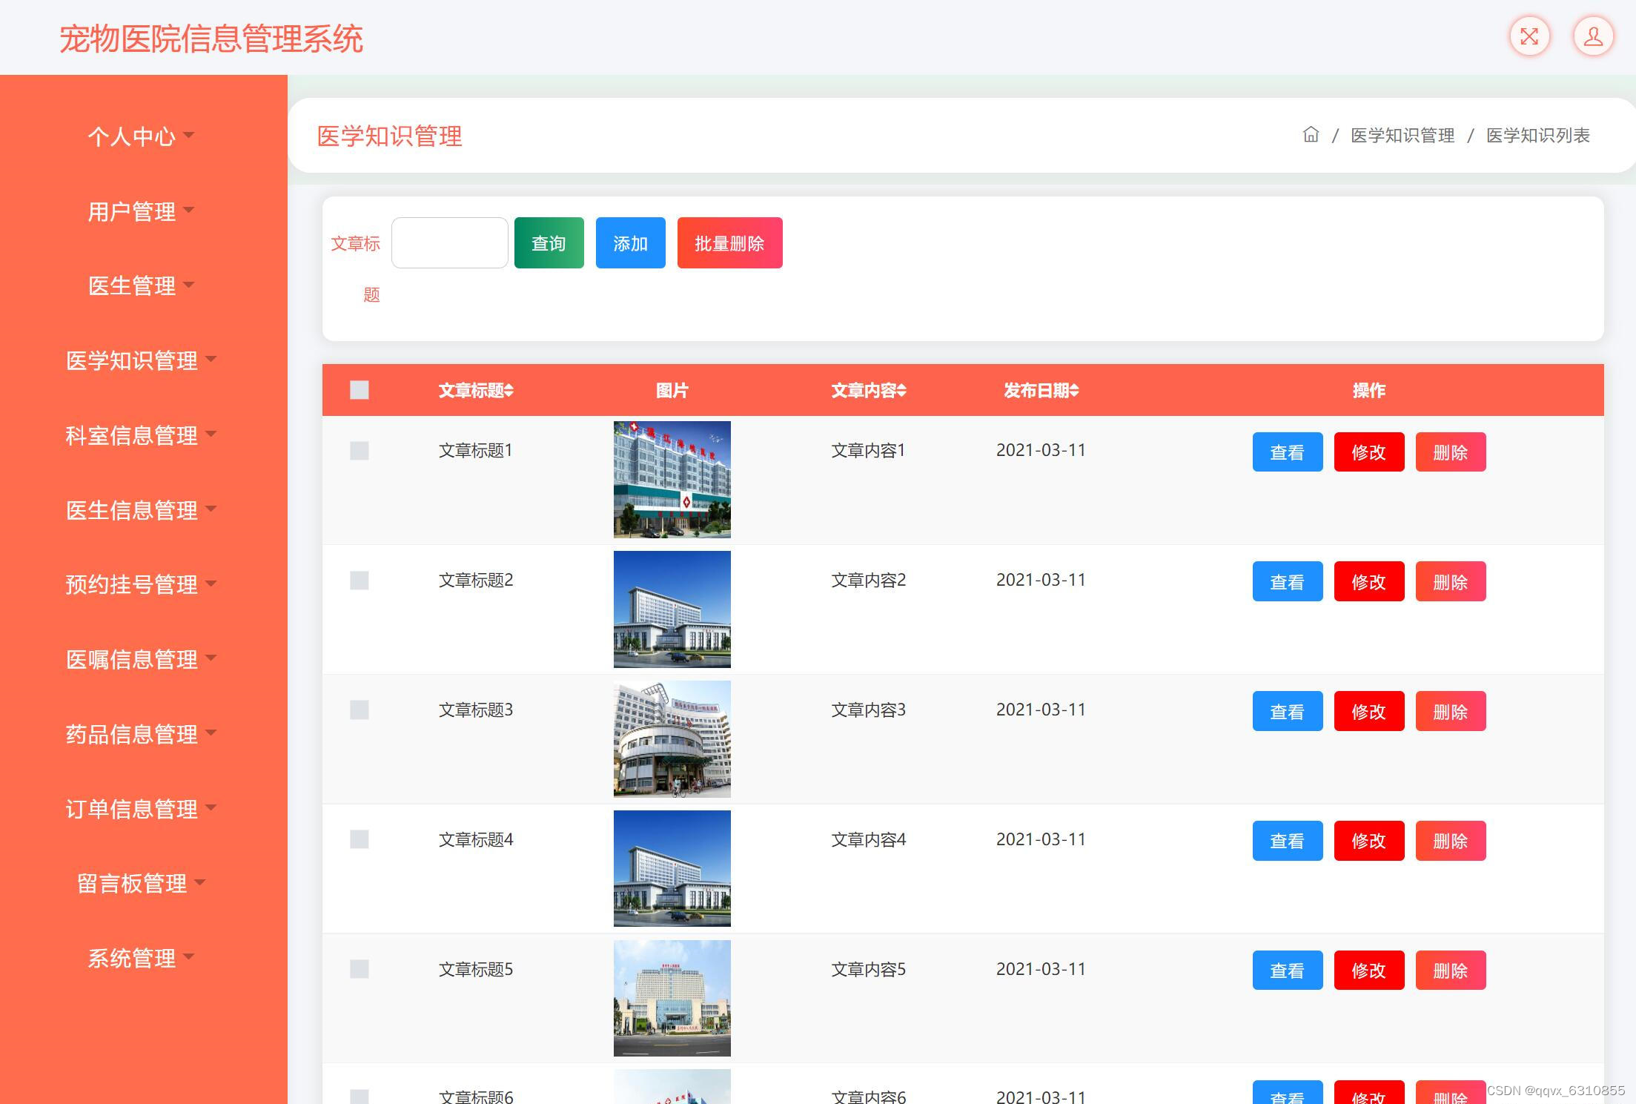
Task: Check the checkbox for 文章标题3 row
Action: (x=360, y=710)
